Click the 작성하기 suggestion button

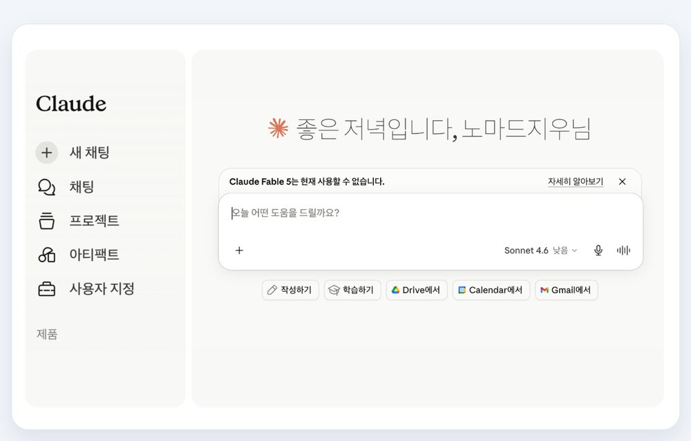[290, 290]
